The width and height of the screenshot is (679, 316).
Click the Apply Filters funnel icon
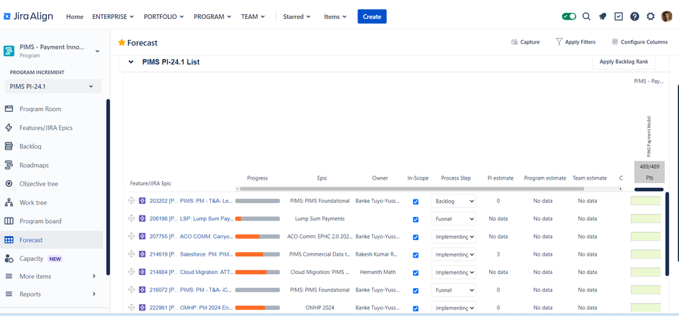tap(559, 42)
